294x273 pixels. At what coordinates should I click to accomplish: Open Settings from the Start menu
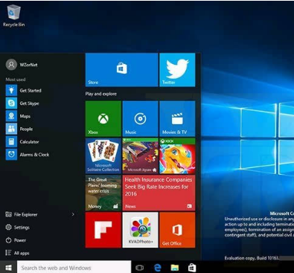17,227
